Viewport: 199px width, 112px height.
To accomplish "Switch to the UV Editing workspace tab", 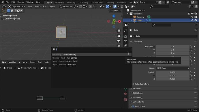I will [x=83, y=2].
